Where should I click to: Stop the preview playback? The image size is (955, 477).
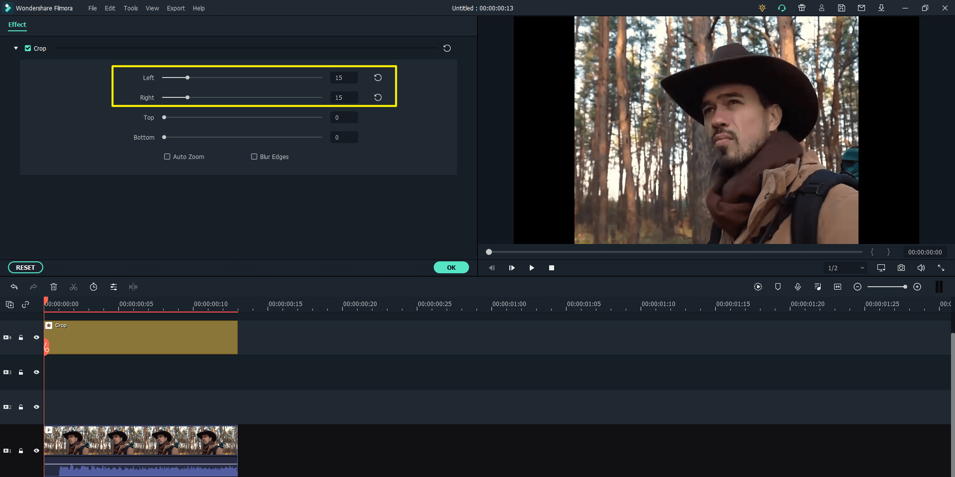coord(552,268)
